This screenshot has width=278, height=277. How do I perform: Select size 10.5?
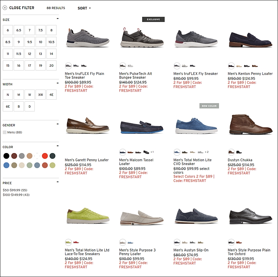[x=51, y=42]
